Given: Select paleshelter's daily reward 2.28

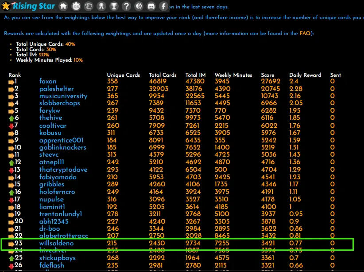Looking at the screenshot, I should pyautogui.click(x=296, y=89).
